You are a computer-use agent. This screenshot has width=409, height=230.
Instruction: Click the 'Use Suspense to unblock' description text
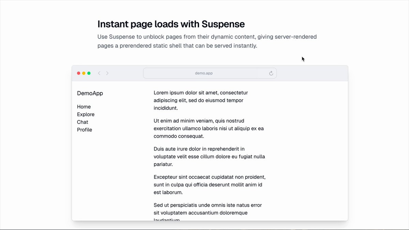coord(207,41)
